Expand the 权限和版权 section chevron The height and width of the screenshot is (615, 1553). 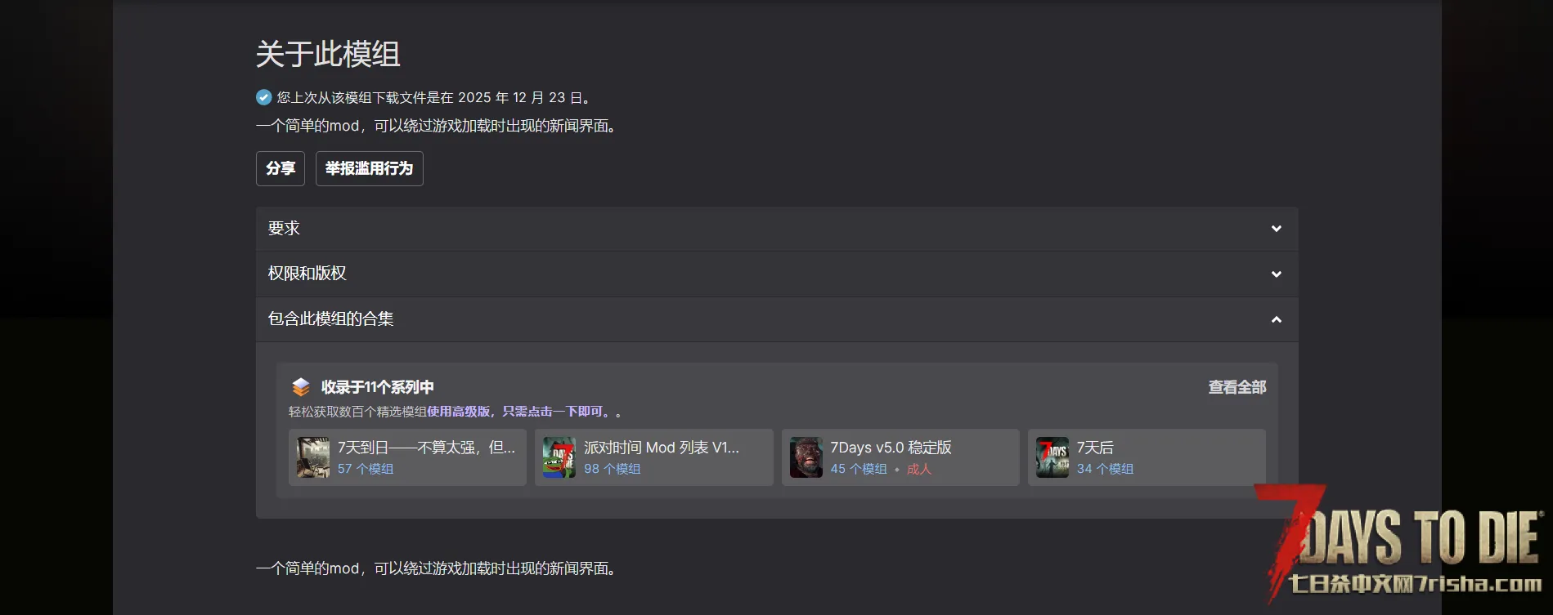coord(1276,274)
